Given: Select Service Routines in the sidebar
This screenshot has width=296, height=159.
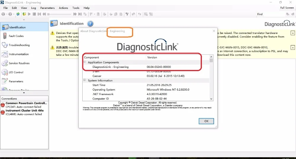Looking at the screenshot, I should tap(24, 63).
